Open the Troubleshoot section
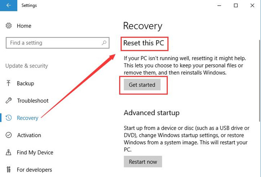The image size is (261, 177). (x=33, y=100)
